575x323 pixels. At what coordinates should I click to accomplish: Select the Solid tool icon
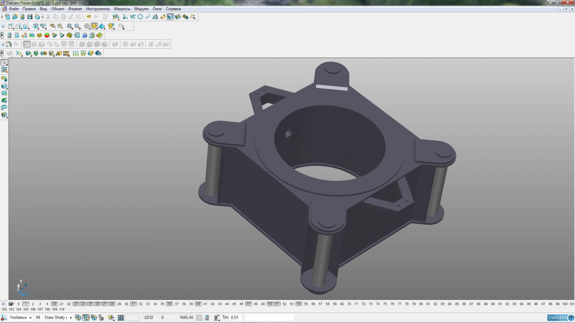[170, 16]
